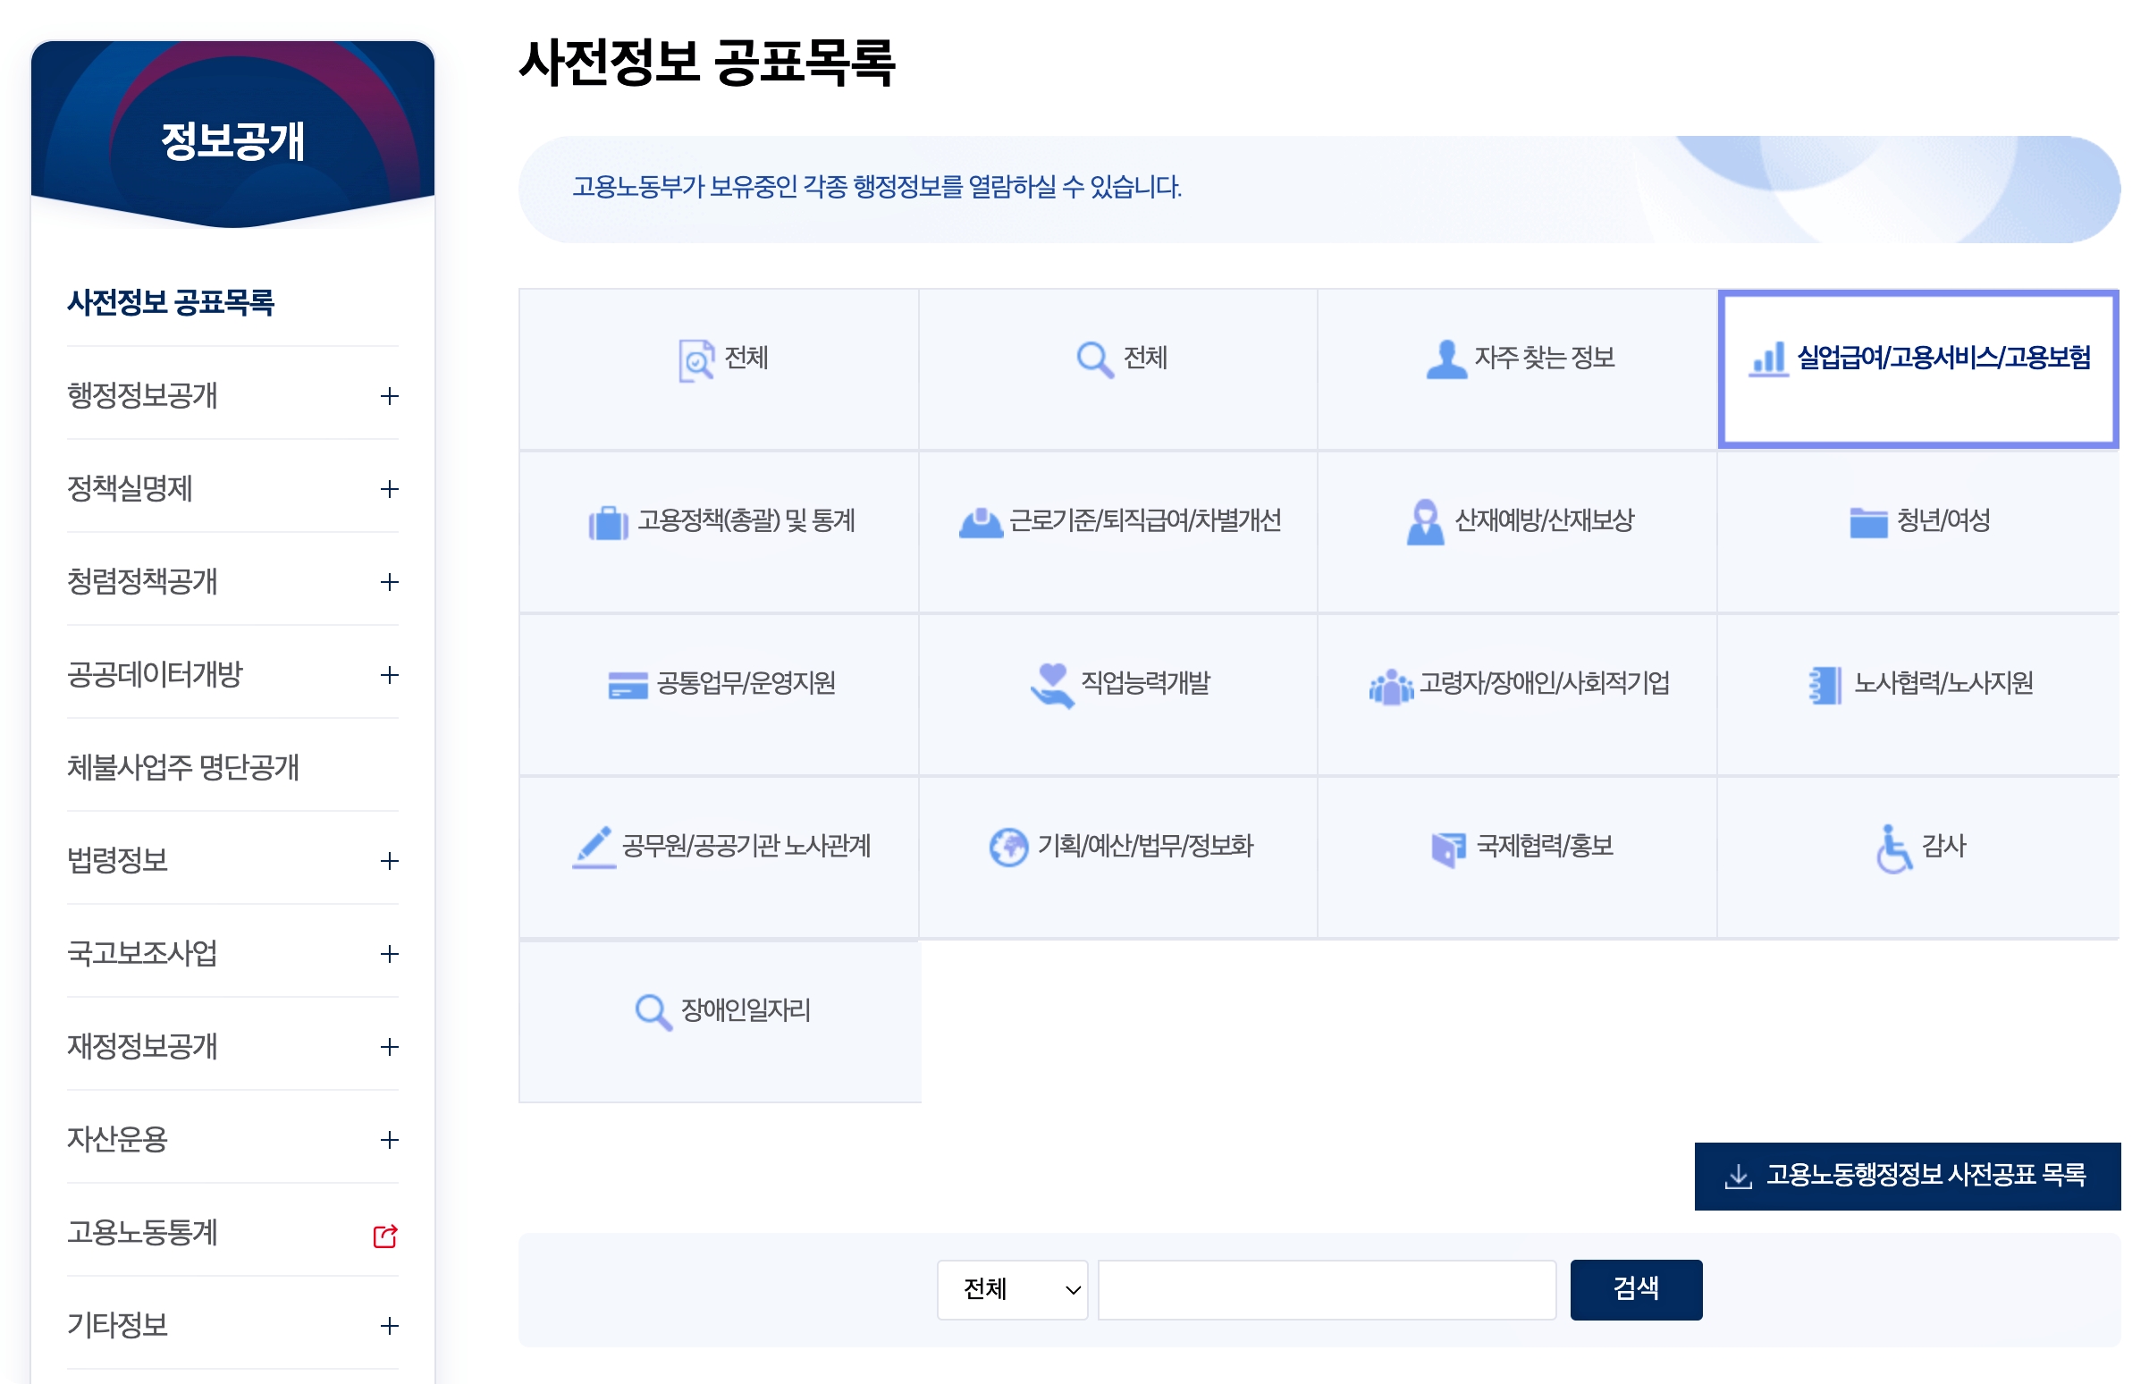Open 체불사업주 명단공개 sidebar item
Screen dimensions: 2149x1384
[x=182, y=767]
